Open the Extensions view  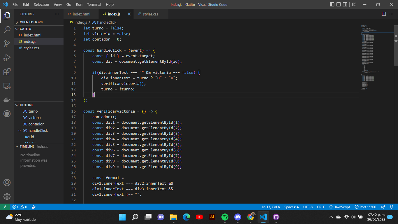[7, 72]
